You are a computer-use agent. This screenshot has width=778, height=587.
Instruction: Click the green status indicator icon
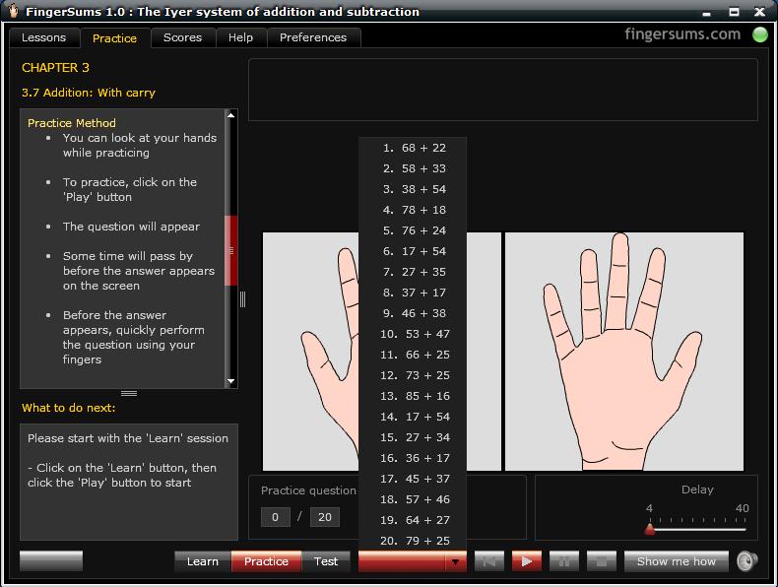point(760,34)
